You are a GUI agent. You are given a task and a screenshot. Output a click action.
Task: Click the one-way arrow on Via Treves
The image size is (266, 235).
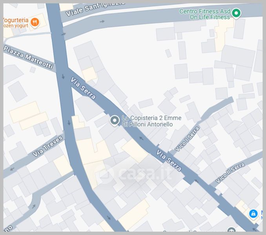(x=12, y=169)
